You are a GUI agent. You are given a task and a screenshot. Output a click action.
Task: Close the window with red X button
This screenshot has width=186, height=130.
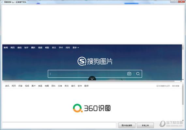coord(182,2)
